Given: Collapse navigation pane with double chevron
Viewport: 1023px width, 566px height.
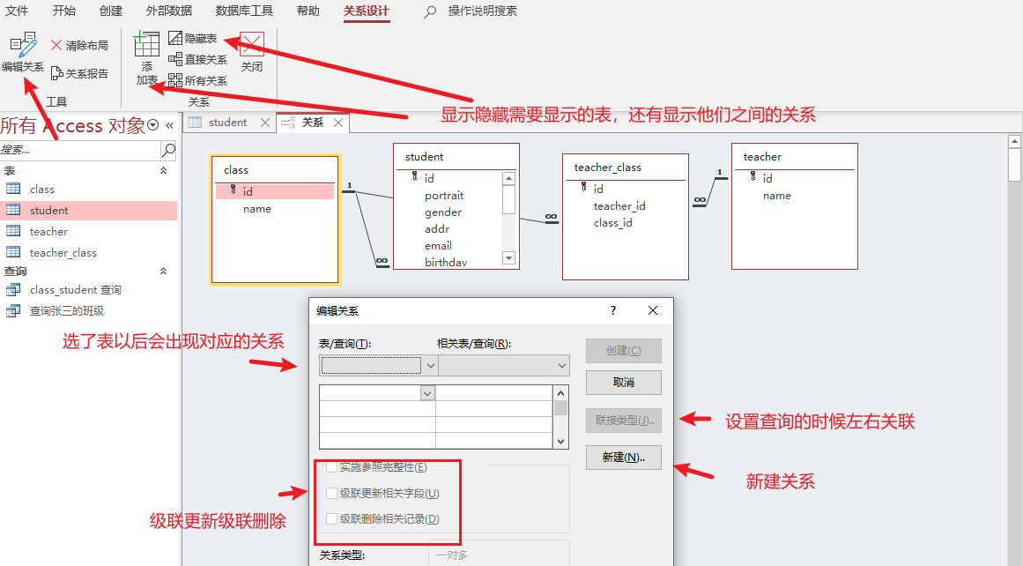Looking at the screenshot, I should (170, 125).
